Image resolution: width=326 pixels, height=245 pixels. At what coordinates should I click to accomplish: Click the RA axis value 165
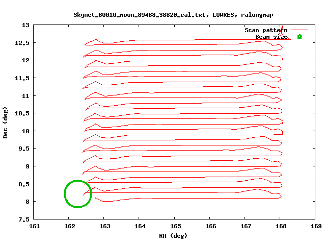[175, 226]
